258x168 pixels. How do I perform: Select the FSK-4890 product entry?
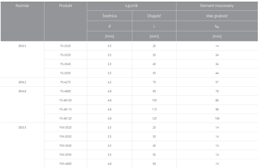pyautogui.click(x=65, y=164)
